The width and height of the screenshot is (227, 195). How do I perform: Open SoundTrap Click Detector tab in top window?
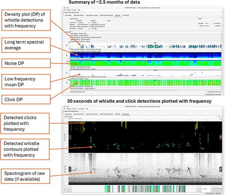[107, 15]
